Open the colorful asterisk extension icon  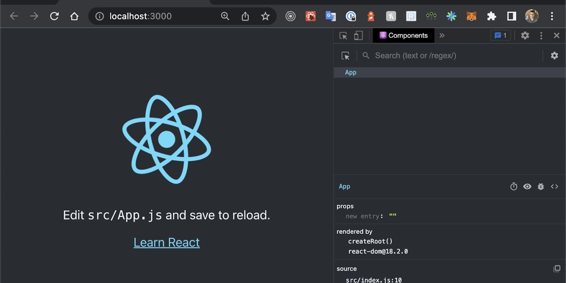(x=451, y=16)
